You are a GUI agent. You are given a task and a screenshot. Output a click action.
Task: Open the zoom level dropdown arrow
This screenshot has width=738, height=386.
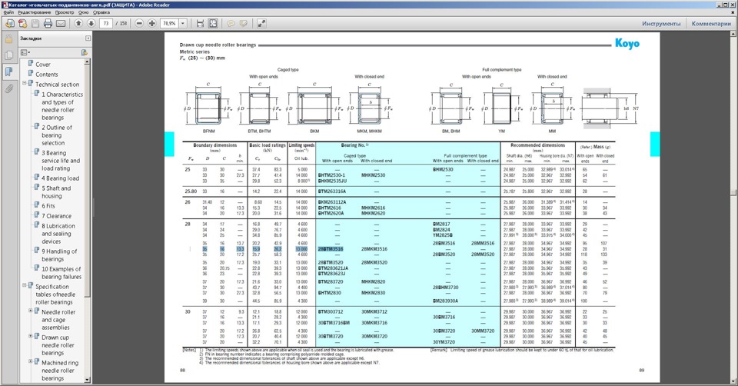click(183, 23)
